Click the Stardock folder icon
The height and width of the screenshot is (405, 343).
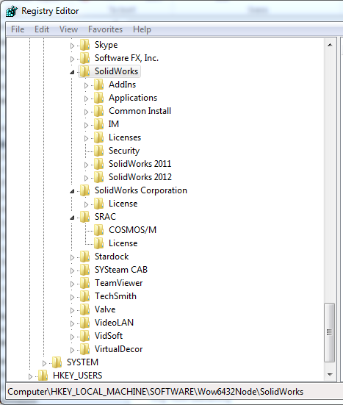click(84, 257)
